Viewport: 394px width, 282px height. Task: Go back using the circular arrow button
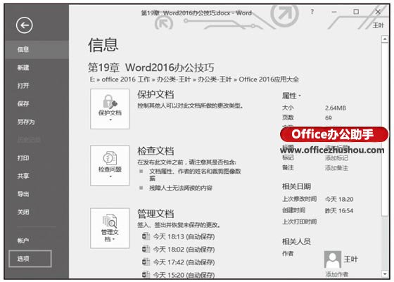[x=25, y=25]
